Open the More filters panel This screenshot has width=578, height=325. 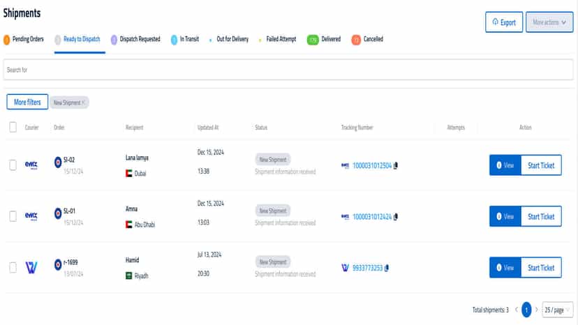[x=27, y=102]
